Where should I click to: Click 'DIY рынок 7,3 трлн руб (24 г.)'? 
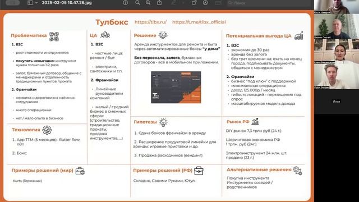[254, 131]
